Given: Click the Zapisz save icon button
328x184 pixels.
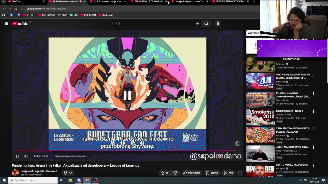Looking at the screenshot, I should pos(212,173).
